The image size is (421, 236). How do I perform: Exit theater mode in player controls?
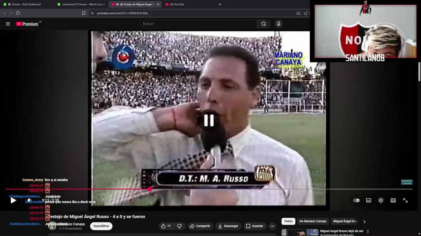[x=393, y=200]
